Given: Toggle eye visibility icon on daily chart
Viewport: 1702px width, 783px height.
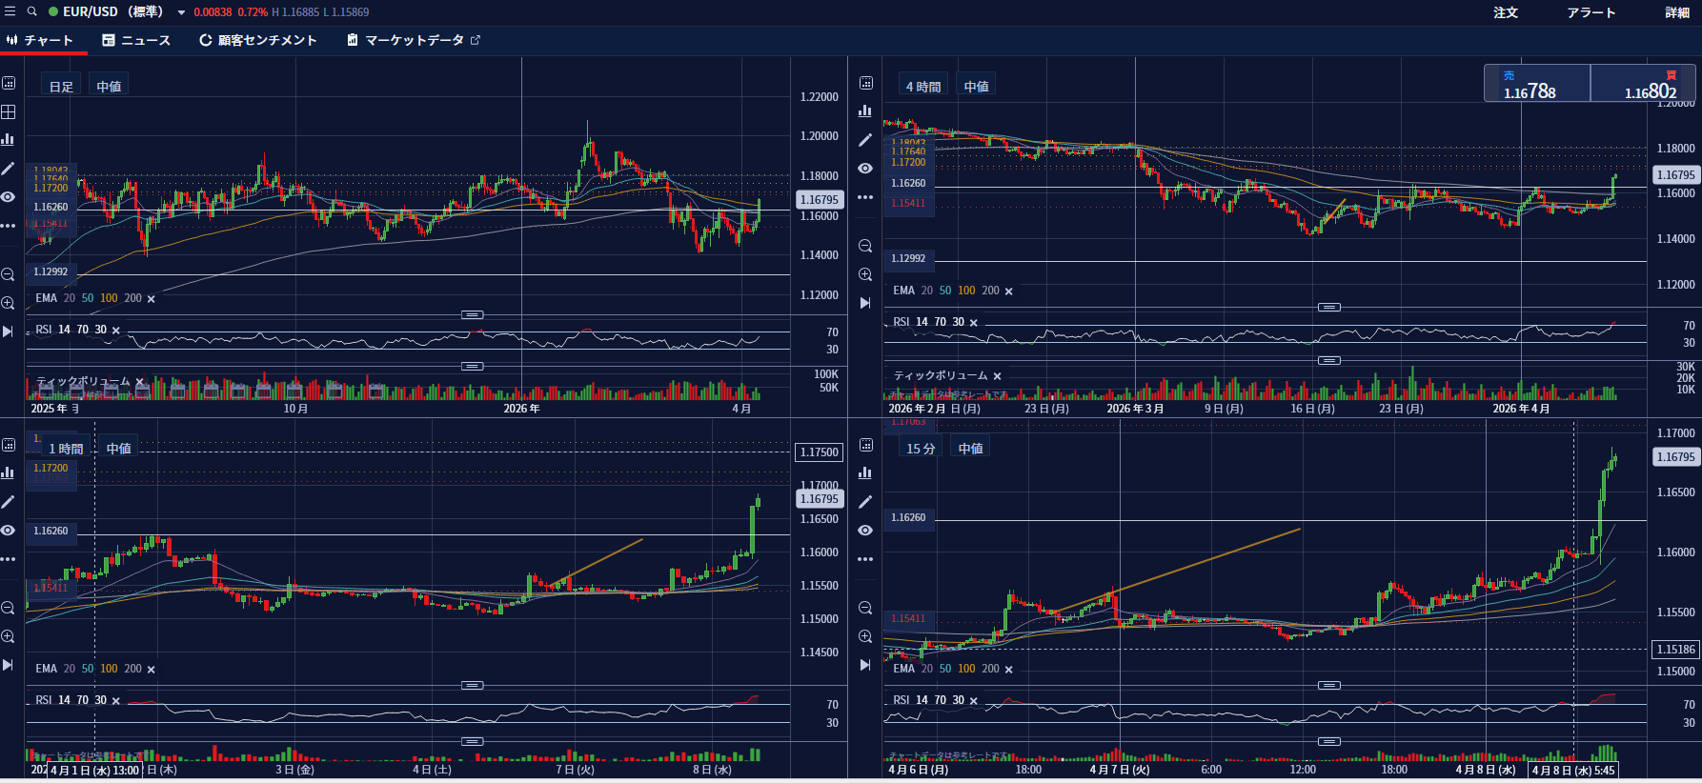Looking at the screenshot, I should click(x=9, y=197).
